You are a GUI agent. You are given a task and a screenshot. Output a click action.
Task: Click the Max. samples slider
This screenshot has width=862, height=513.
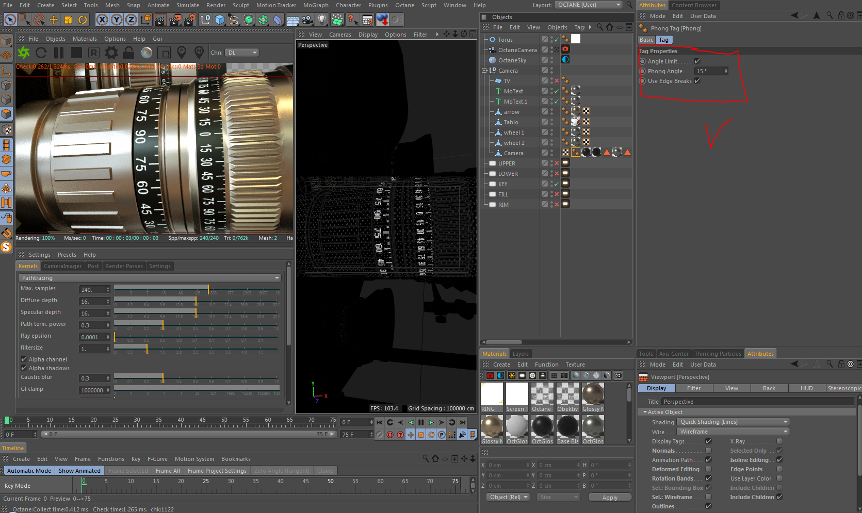point(196,289)
